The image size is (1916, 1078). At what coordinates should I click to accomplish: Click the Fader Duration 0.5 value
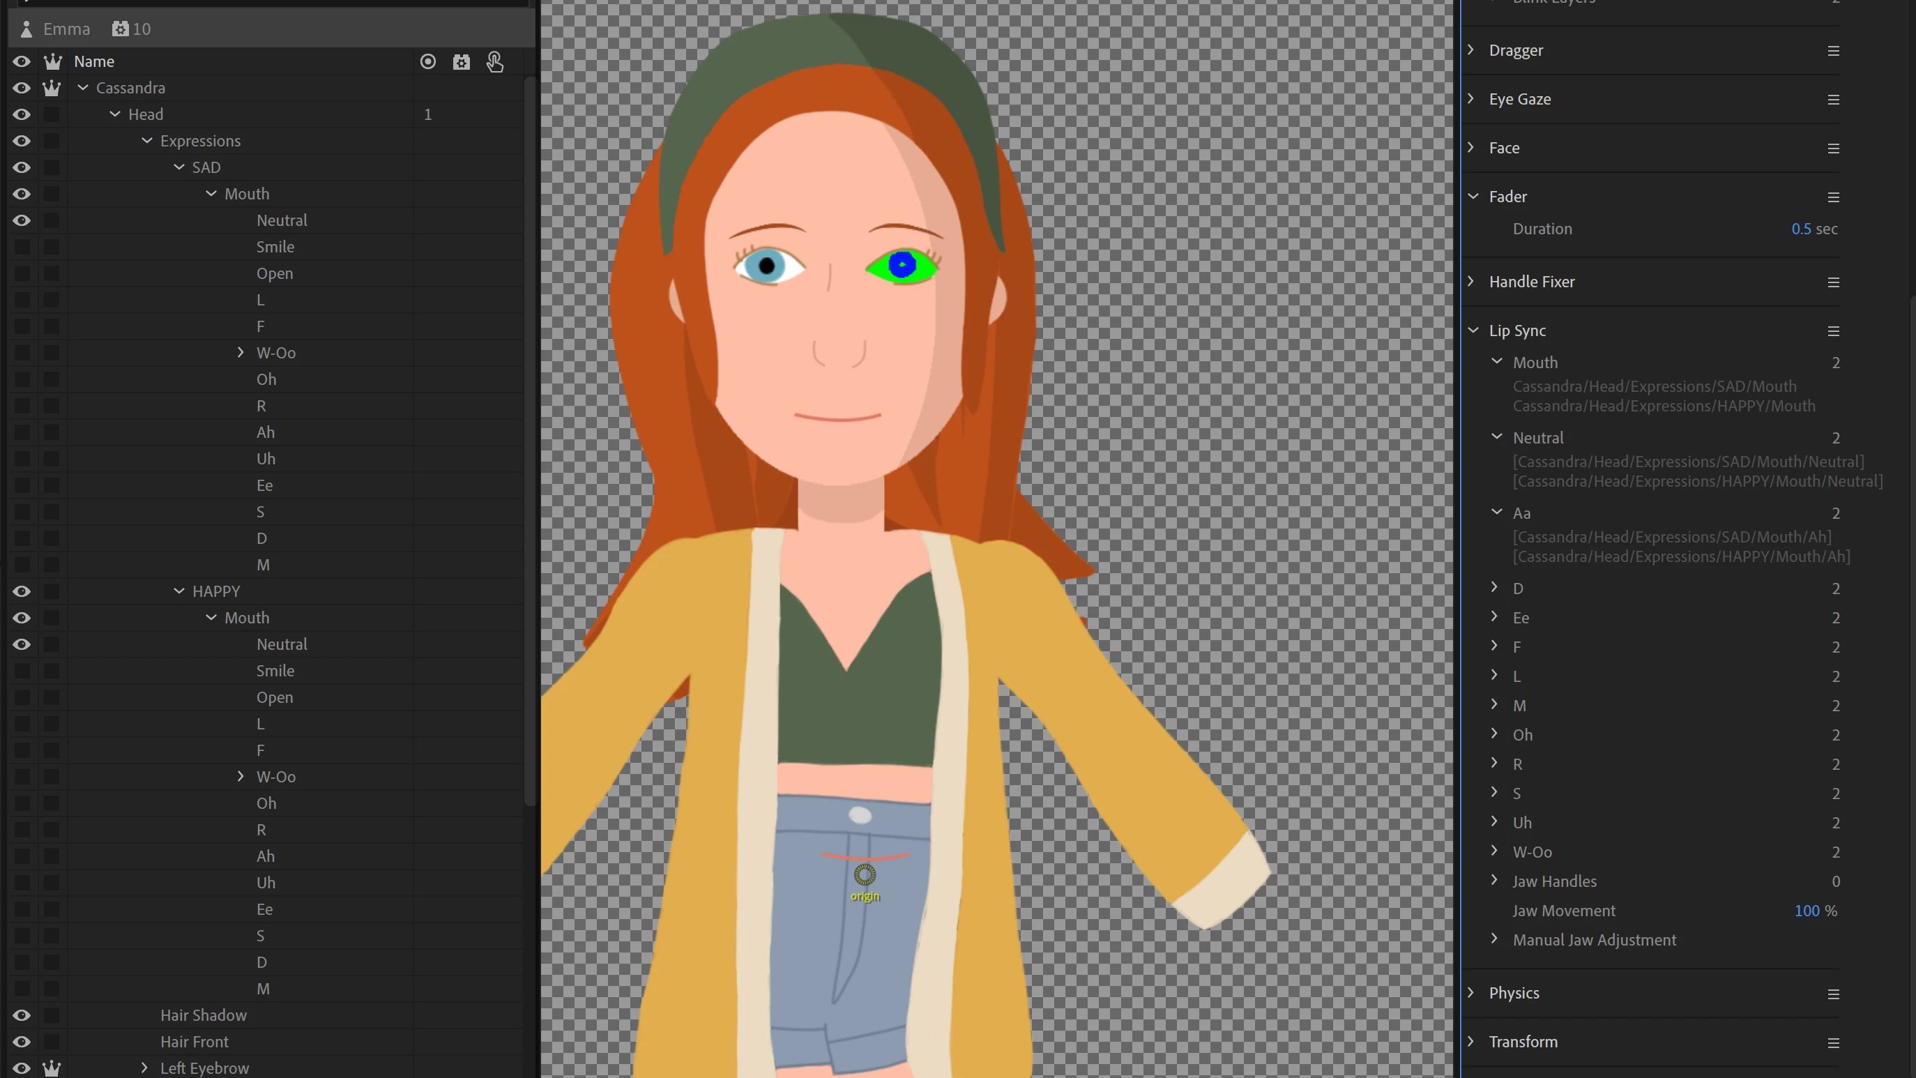(x=1801, y=229)
